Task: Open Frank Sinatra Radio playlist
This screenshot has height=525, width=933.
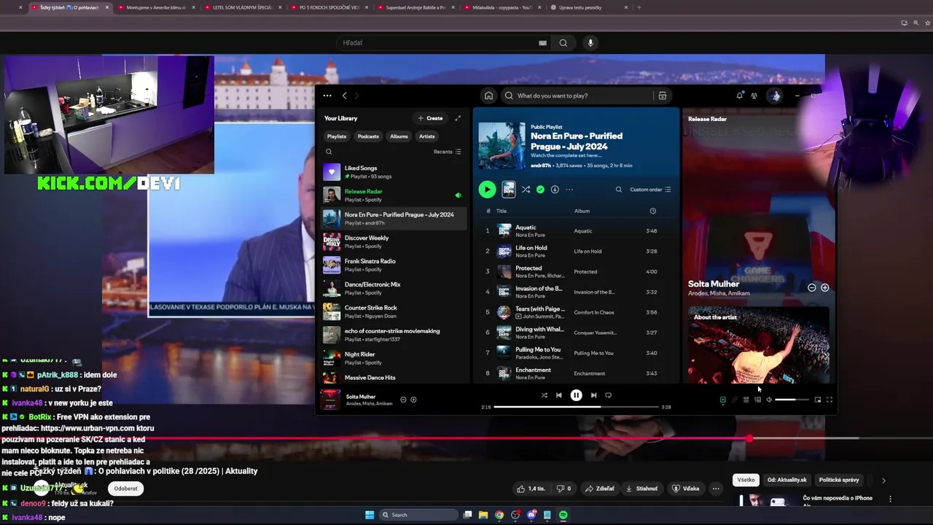Action: (394, 265)
